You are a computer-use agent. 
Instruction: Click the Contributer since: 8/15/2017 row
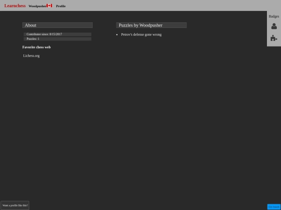pos(57,34)
